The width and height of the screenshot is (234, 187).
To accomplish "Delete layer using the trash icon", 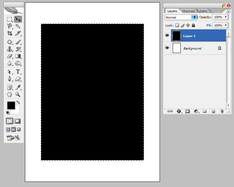I will (222, 111).
